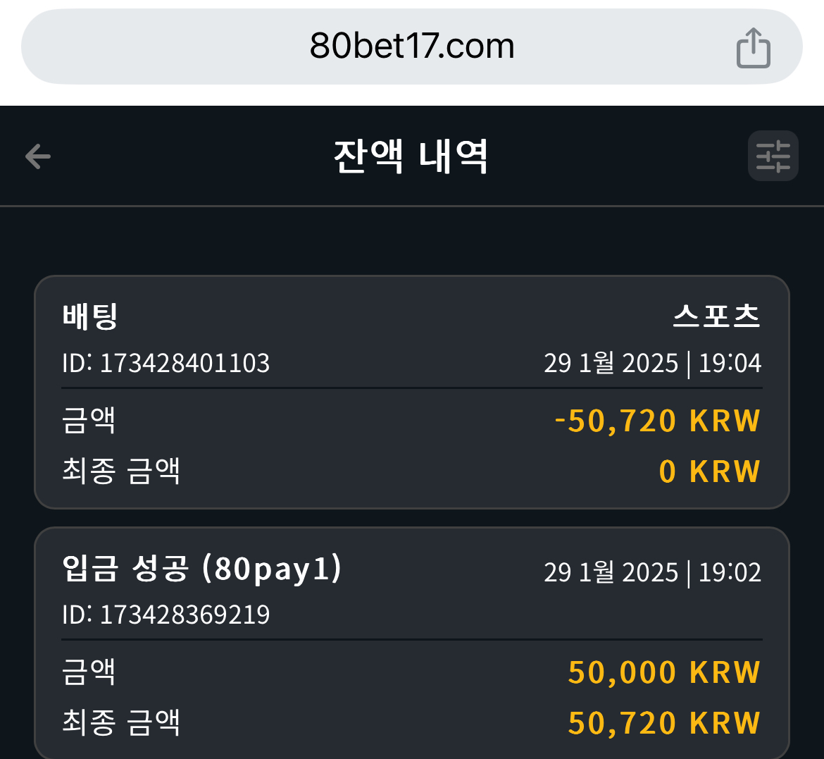Screen dimensions: 824x759
Task: Select deposit ID 173428369219
Action: (x=166, y=615)
